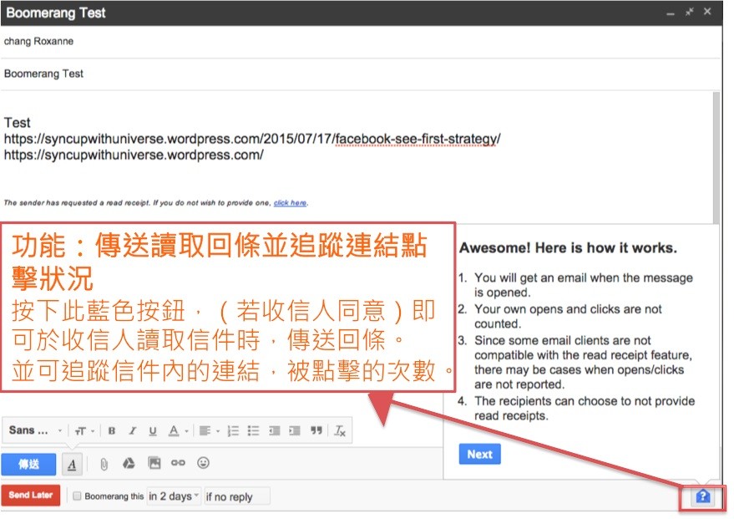The width and height of the screenshot is (734, 519).
Task: Click the insert link icon
Action: (178, 463)
